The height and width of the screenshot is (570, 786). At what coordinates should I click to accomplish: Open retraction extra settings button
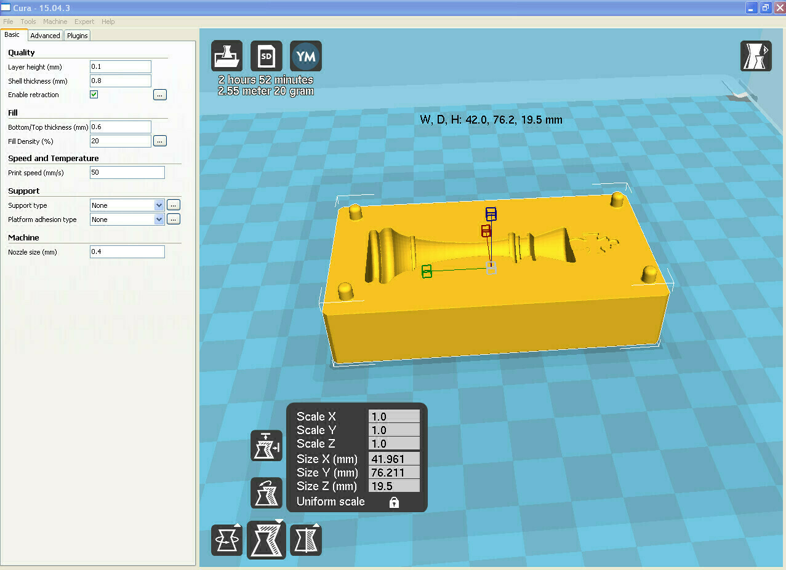[x=160, y=95]
